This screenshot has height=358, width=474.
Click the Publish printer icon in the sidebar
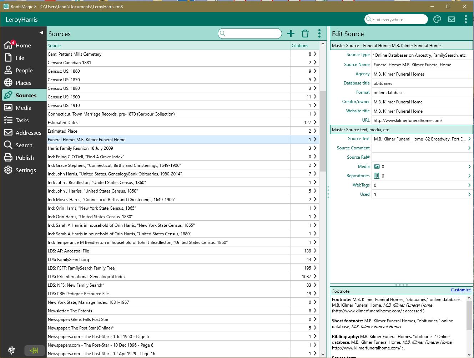pyautogui.click(x=8, y=158)
